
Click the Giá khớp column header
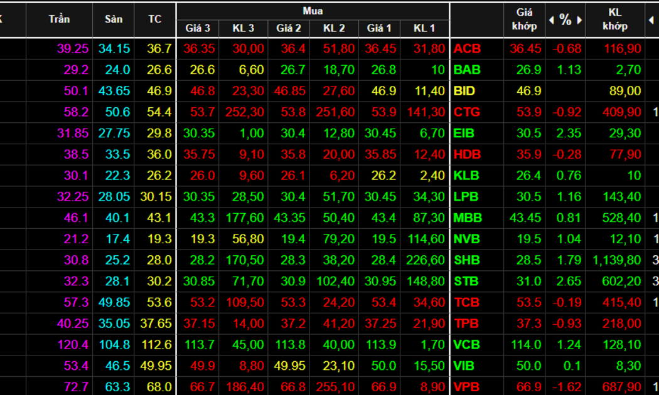tap(525, 19)
